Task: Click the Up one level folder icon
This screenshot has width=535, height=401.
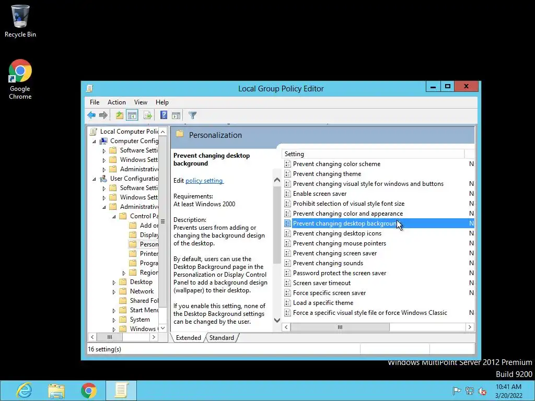Action: click(x=119, y=115)
